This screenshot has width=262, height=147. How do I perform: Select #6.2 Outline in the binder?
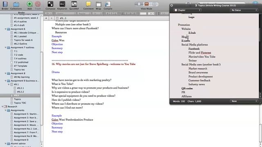(x=20, y=44)
